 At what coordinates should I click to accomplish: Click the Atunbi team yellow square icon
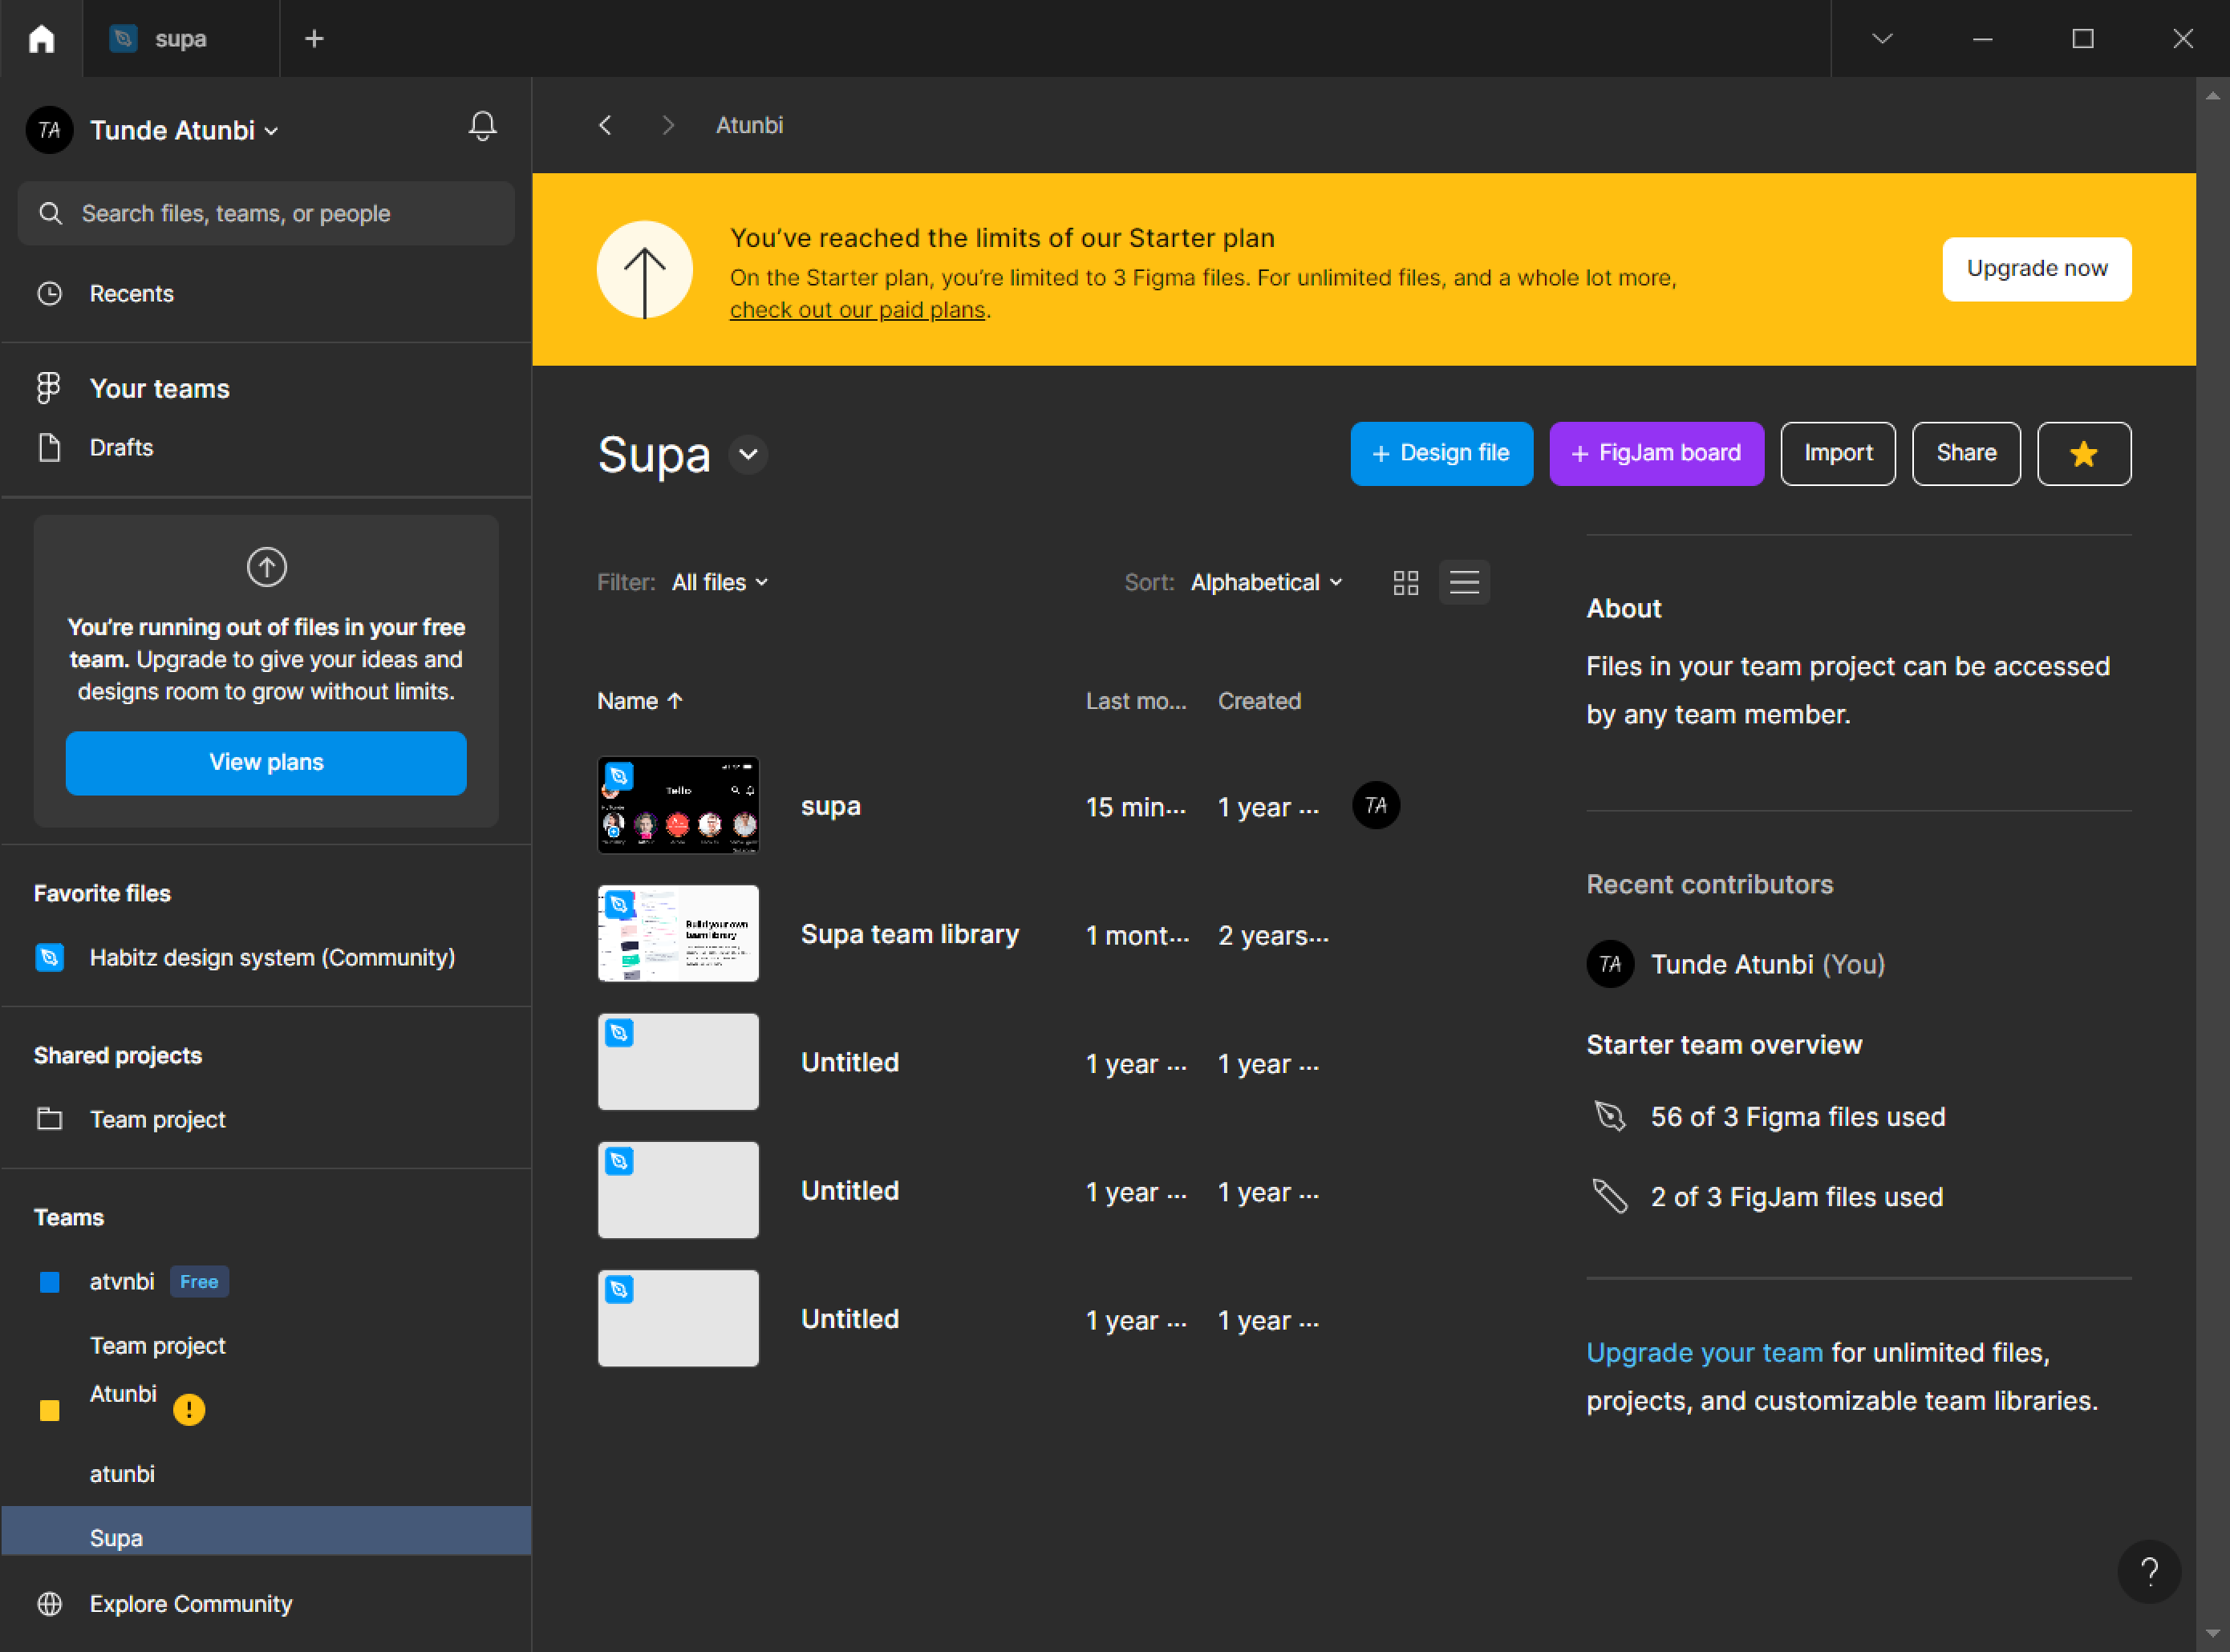(x=49, y=1410)
